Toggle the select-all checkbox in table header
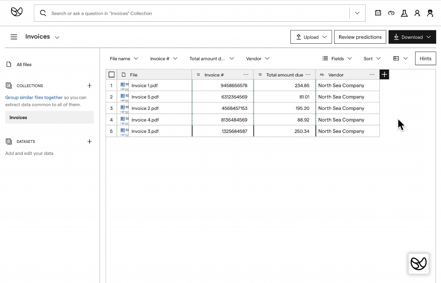Image resolution: width=441 pixels, height=283 pixels. [x=112, y=74]
